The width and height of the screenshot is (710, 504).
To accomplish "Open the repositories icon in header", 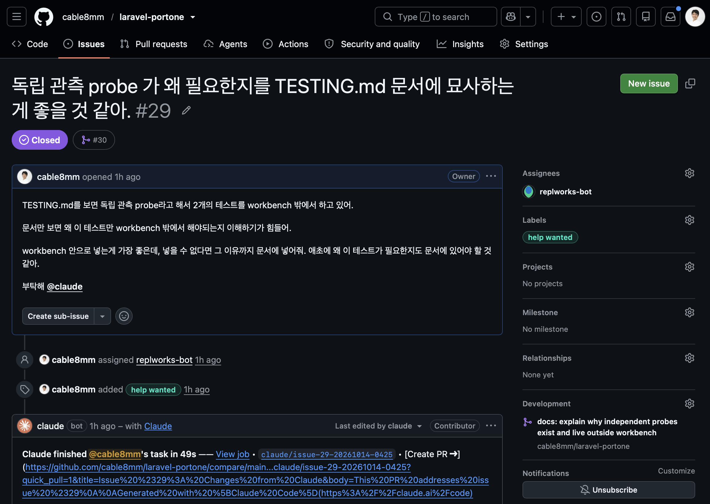I will (646, 17).
